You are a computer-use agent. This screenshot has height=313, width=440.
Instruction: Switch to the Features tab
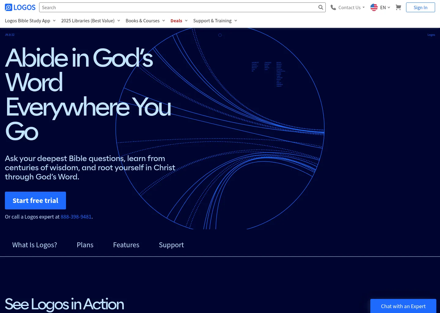[126, 245]
